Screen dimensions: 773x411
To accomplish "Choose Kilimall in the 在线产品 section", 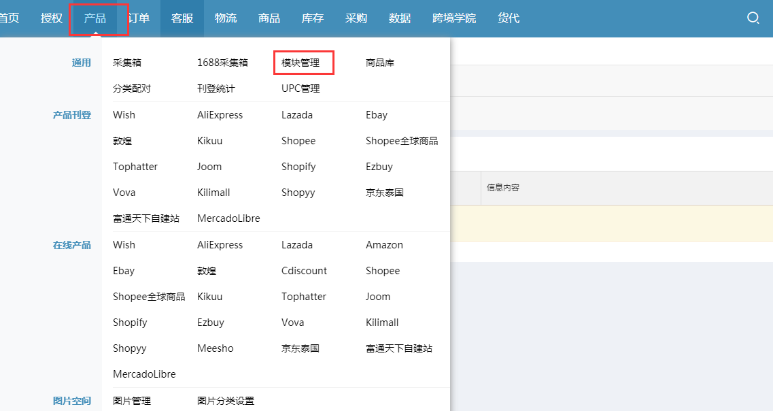I will pos(382,323).
